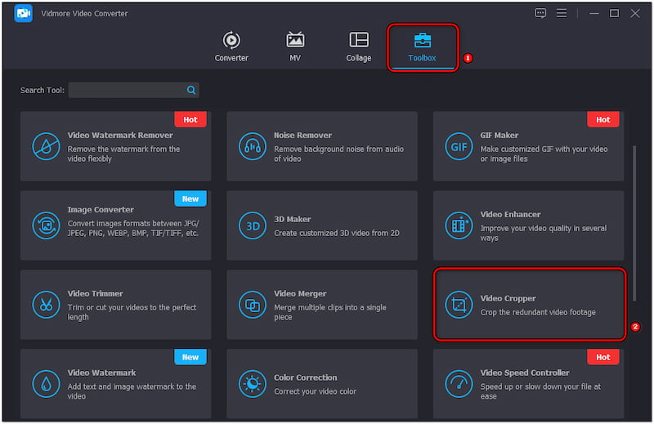
Task: Open the GIF Maker icon
Action: pos(459,147)
